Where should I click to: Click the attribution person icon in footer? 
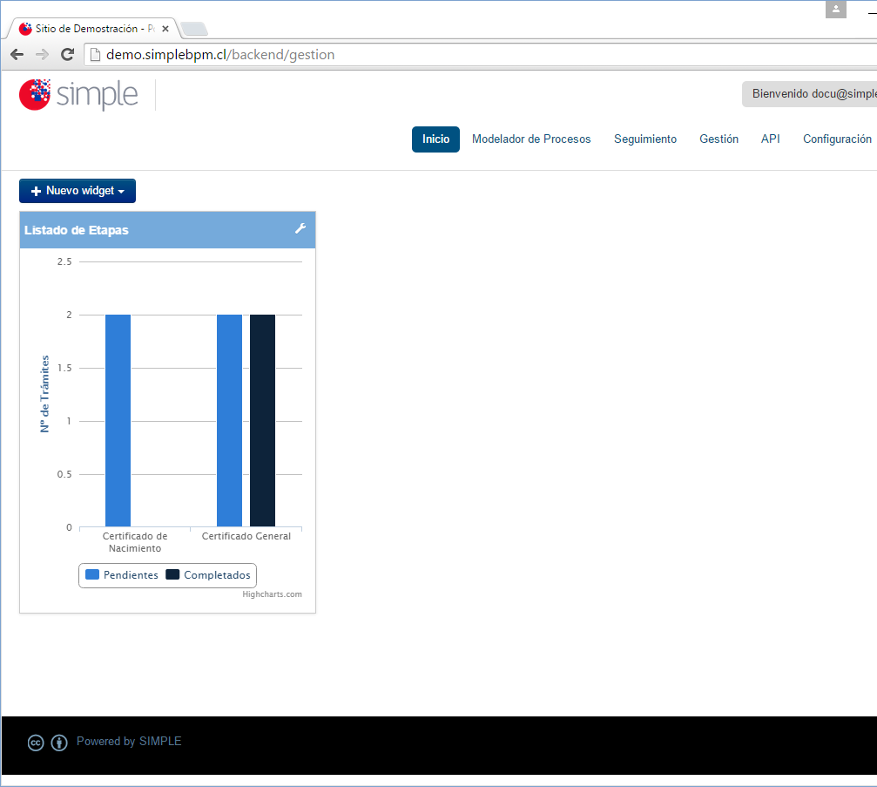[x=59, y=743]
